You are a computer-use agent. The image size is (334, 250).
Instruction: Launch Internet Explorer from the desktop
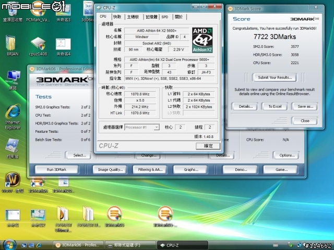tap(13, 117)
